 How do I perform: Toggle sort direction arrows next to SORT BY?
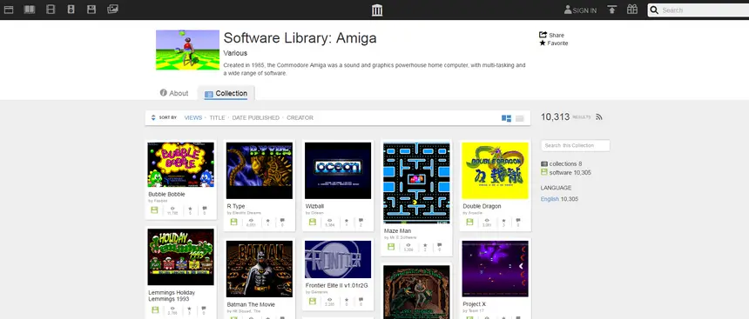(153, 117)
